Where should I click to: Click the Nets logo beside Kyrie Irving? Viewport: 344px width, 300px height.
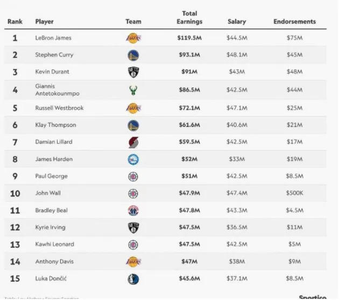133,228
